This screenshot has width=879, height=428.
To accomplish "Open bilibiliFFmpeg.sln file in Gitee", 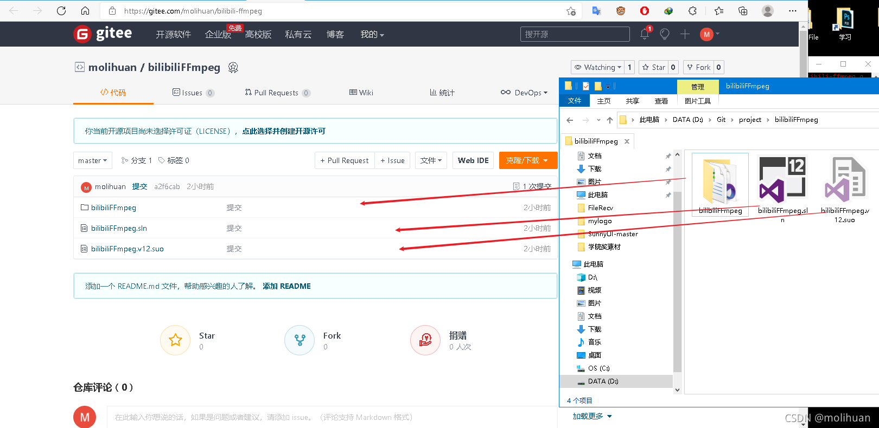I will pyautogui.click(x=119, y=228).
